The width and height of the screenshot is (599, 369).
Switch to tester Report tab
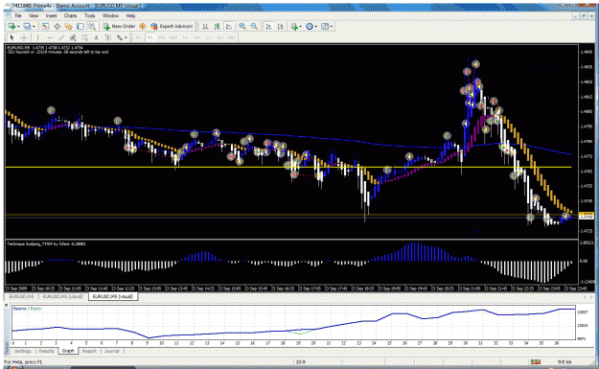click(x=89, y=351)
